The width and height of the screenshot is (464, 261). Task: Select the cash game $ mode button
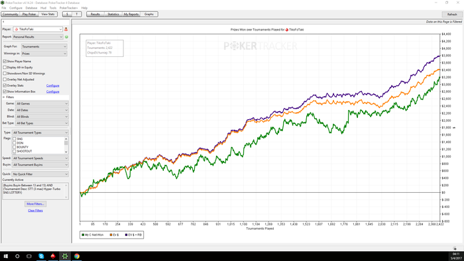pyautogui.click(x=67, y=14)
